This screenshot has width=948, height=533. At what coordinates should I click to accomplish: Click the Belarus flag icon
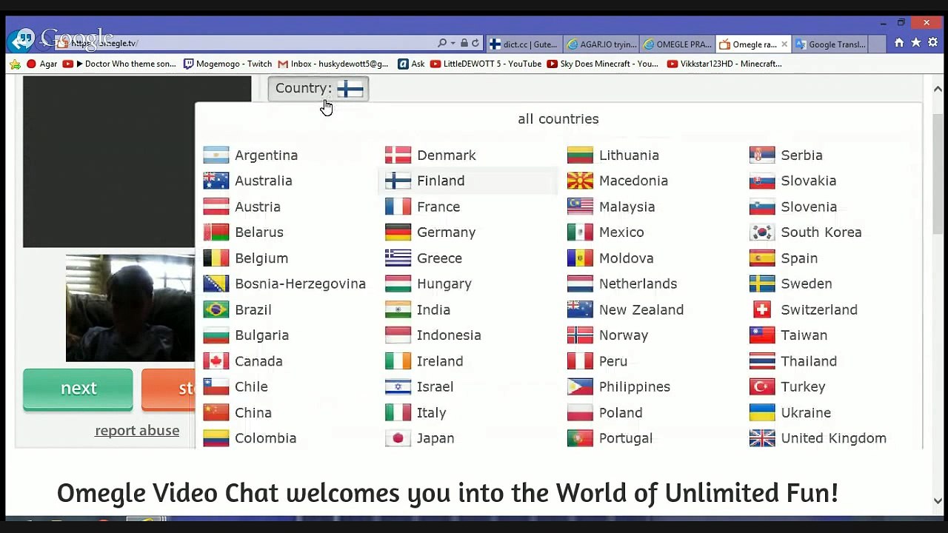point(216,232)
